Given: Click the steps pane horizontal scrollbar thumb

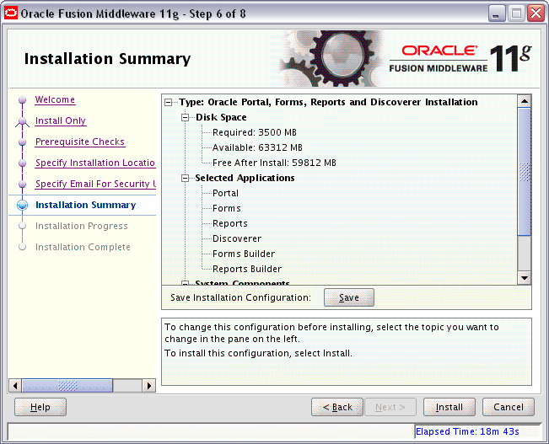Looking at the screenshot, I should (x=67, y=386).
